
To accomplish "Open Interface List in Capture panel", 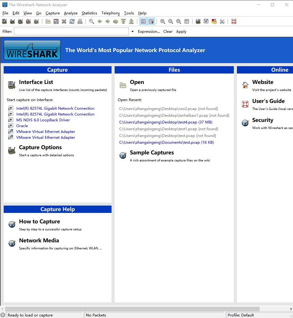I will coord(36,82).
